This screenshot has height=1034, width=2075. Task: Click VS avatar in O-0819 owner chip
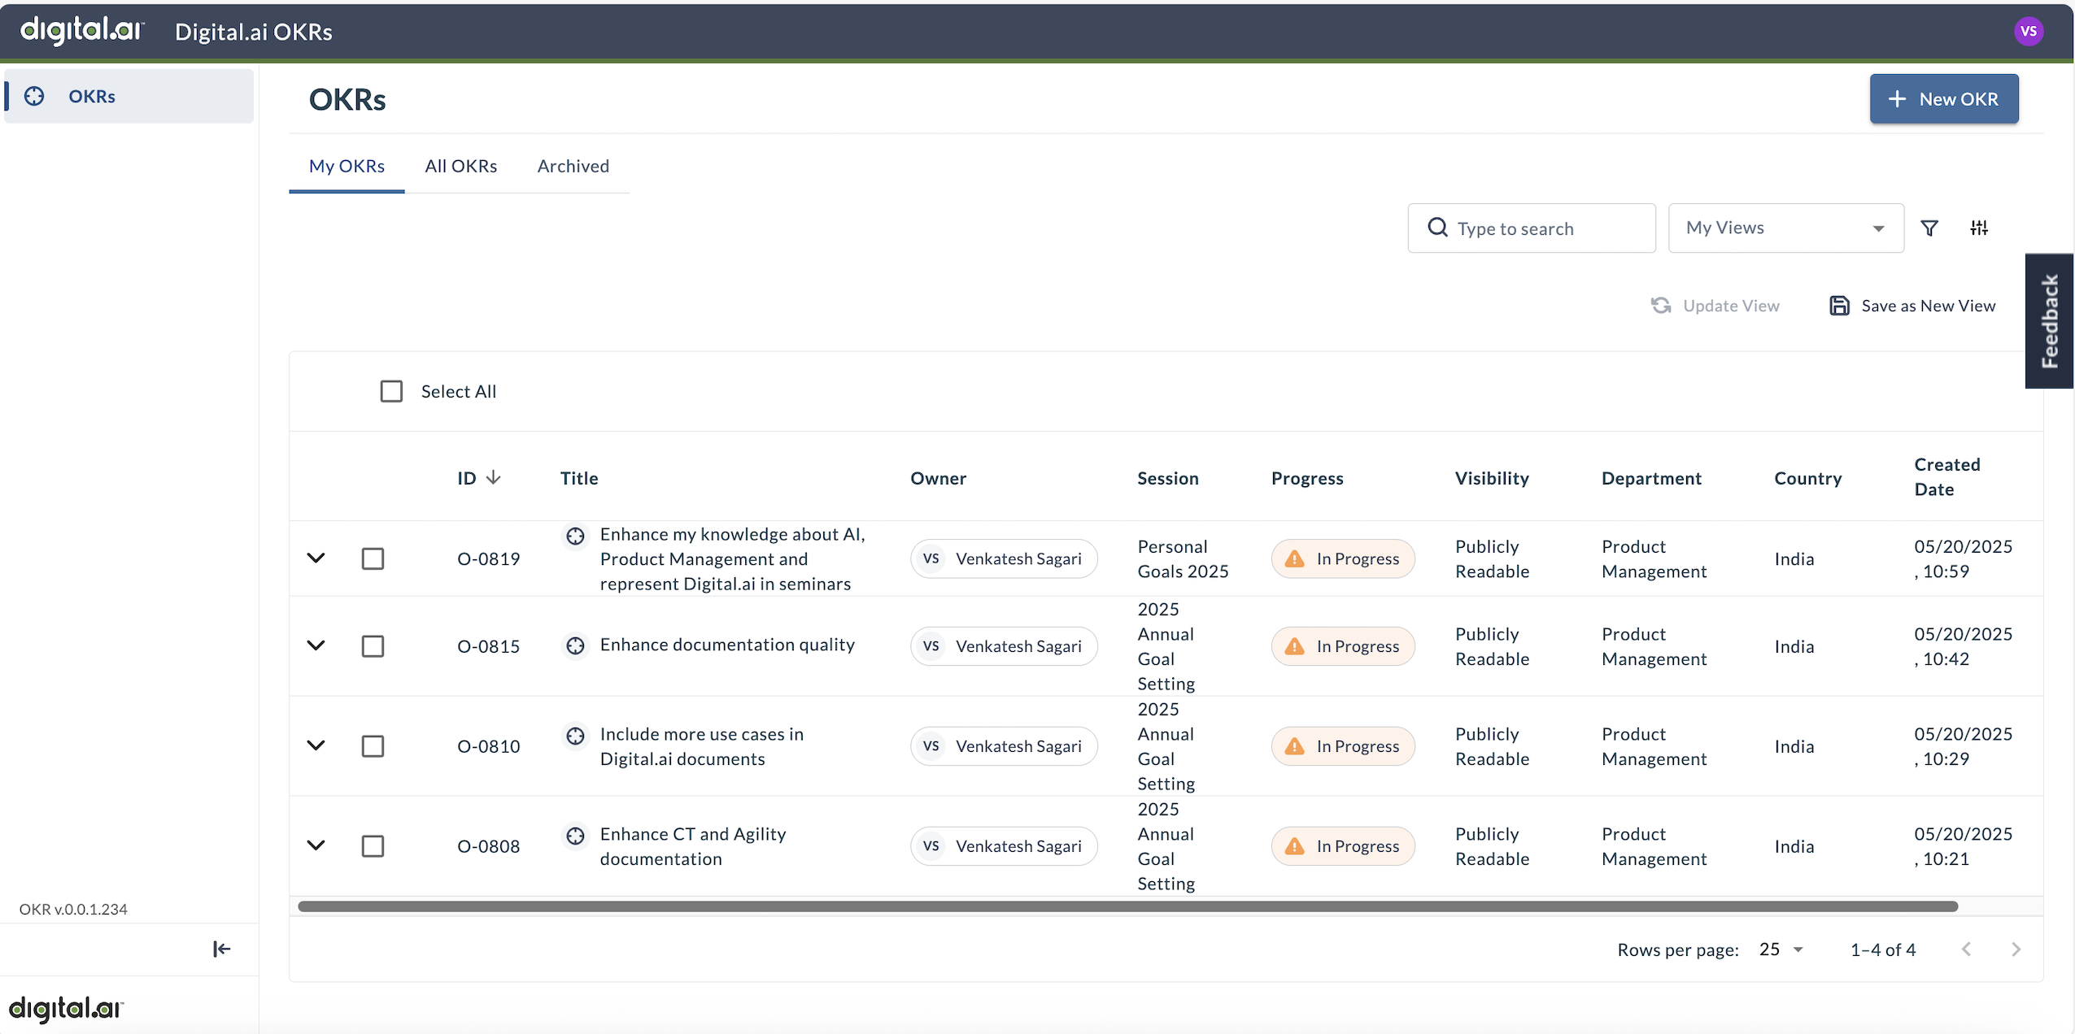click(x=931, y=558)
